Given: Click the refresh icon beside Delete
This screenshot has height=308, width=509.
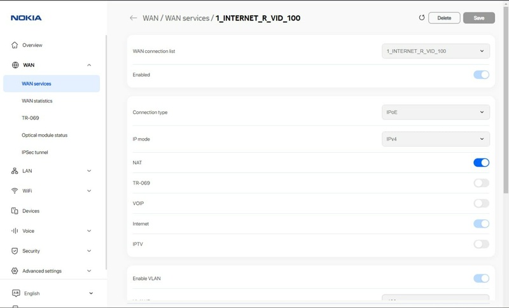Looking at the screenshot, I should pos(421,18).
